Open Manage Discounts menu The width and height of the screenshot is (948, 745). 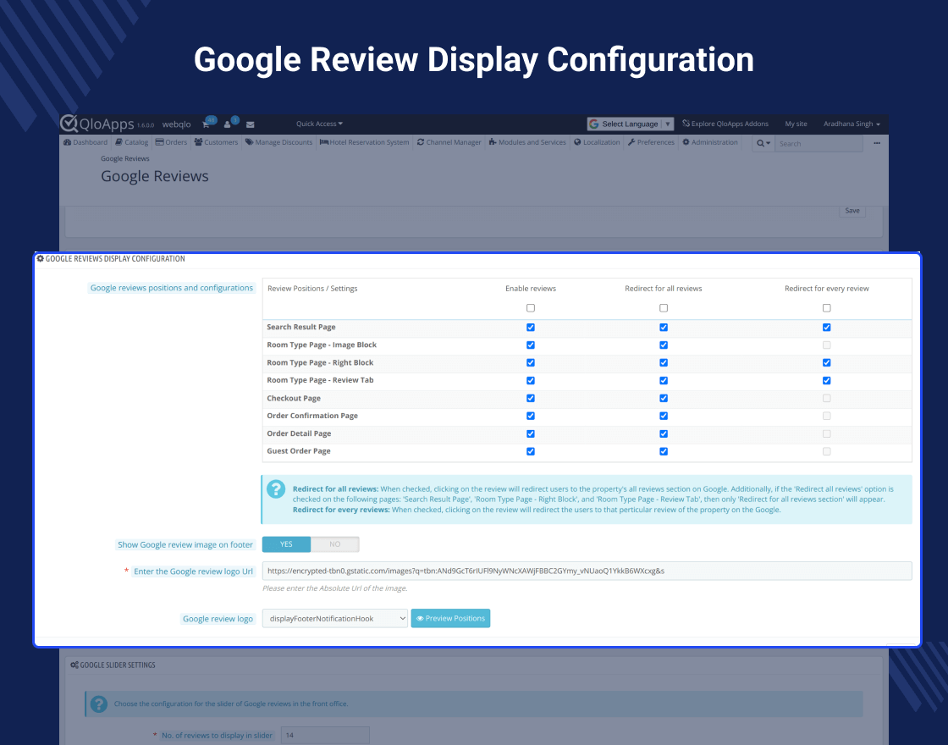coord(278,142)
